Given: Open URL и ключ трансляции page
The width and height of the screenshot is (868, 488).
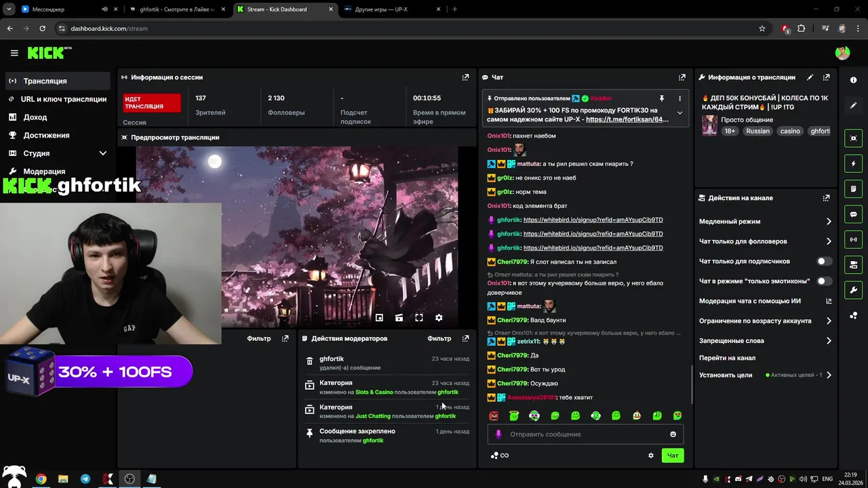Looking at the screenshot, I should (58, 99).
